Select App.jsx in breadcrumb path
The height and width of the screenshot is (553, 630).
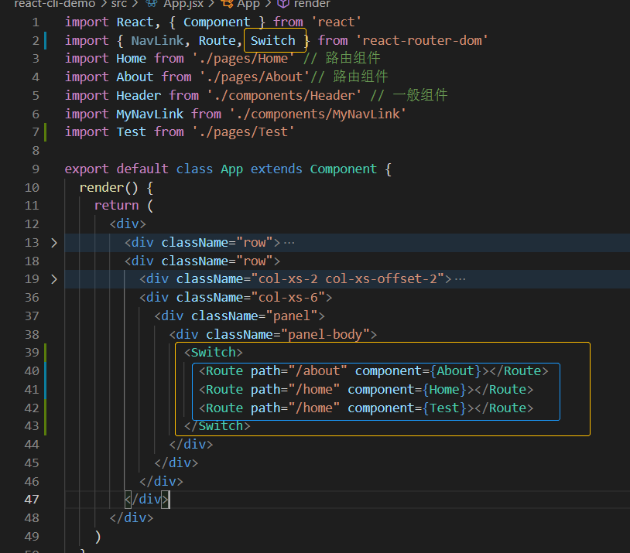[x=183, y=4]
